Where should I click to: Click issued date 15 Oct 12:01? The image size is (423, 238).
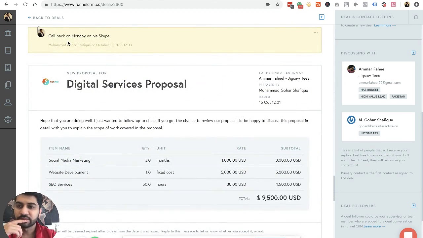[x=270, y=102]
